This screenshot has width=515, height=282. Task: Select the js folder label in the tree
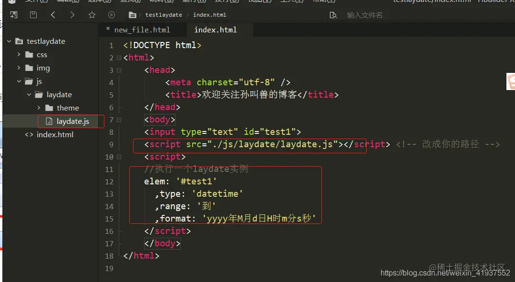(39, 81)
